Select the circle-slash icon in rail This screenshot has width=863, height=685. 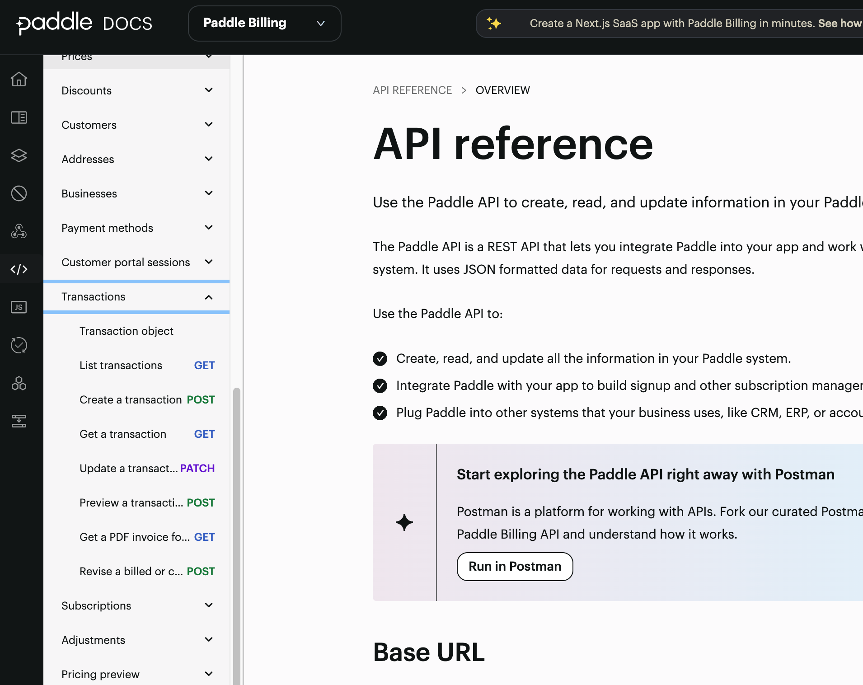pyautogui.click(x=19, y=193)
